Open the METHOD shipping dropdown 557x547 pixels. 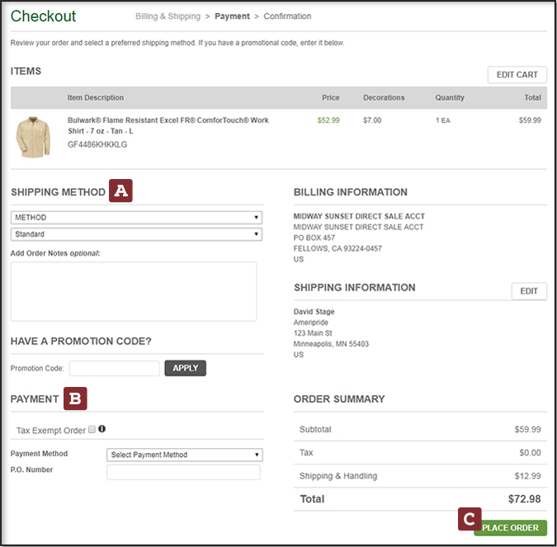point(136,218)
